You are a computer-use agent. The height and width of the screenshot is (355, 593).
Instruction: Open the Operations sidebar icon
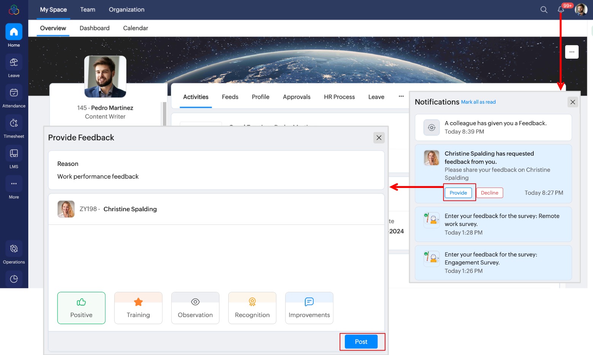(14, 252)
